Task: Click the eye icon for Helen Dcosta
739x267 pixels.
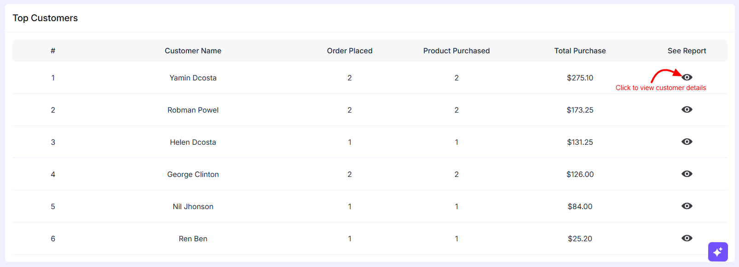Action: 687,142
